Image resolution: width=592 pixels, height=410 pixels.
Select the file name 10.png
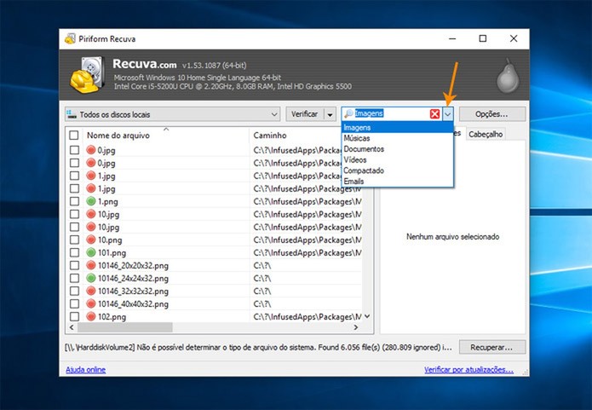click(x=110, y=240)
